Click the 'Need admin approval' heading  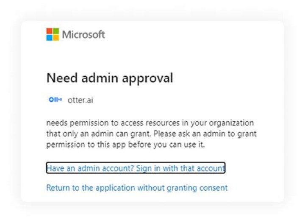point(110,78)
